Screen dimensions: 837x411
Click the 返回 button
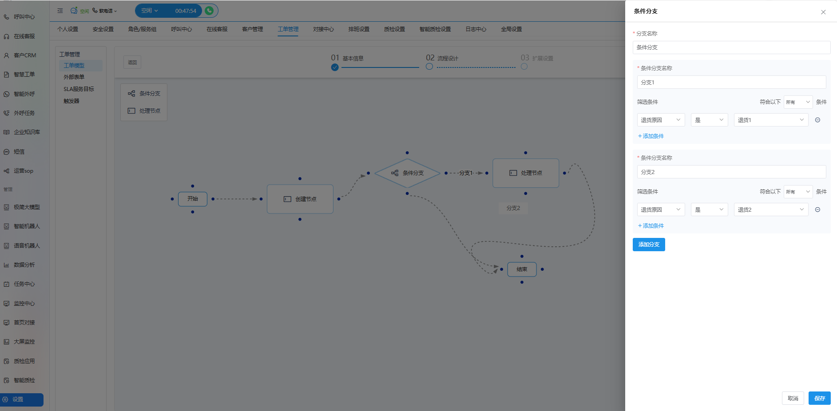click(x=132, y=63)
